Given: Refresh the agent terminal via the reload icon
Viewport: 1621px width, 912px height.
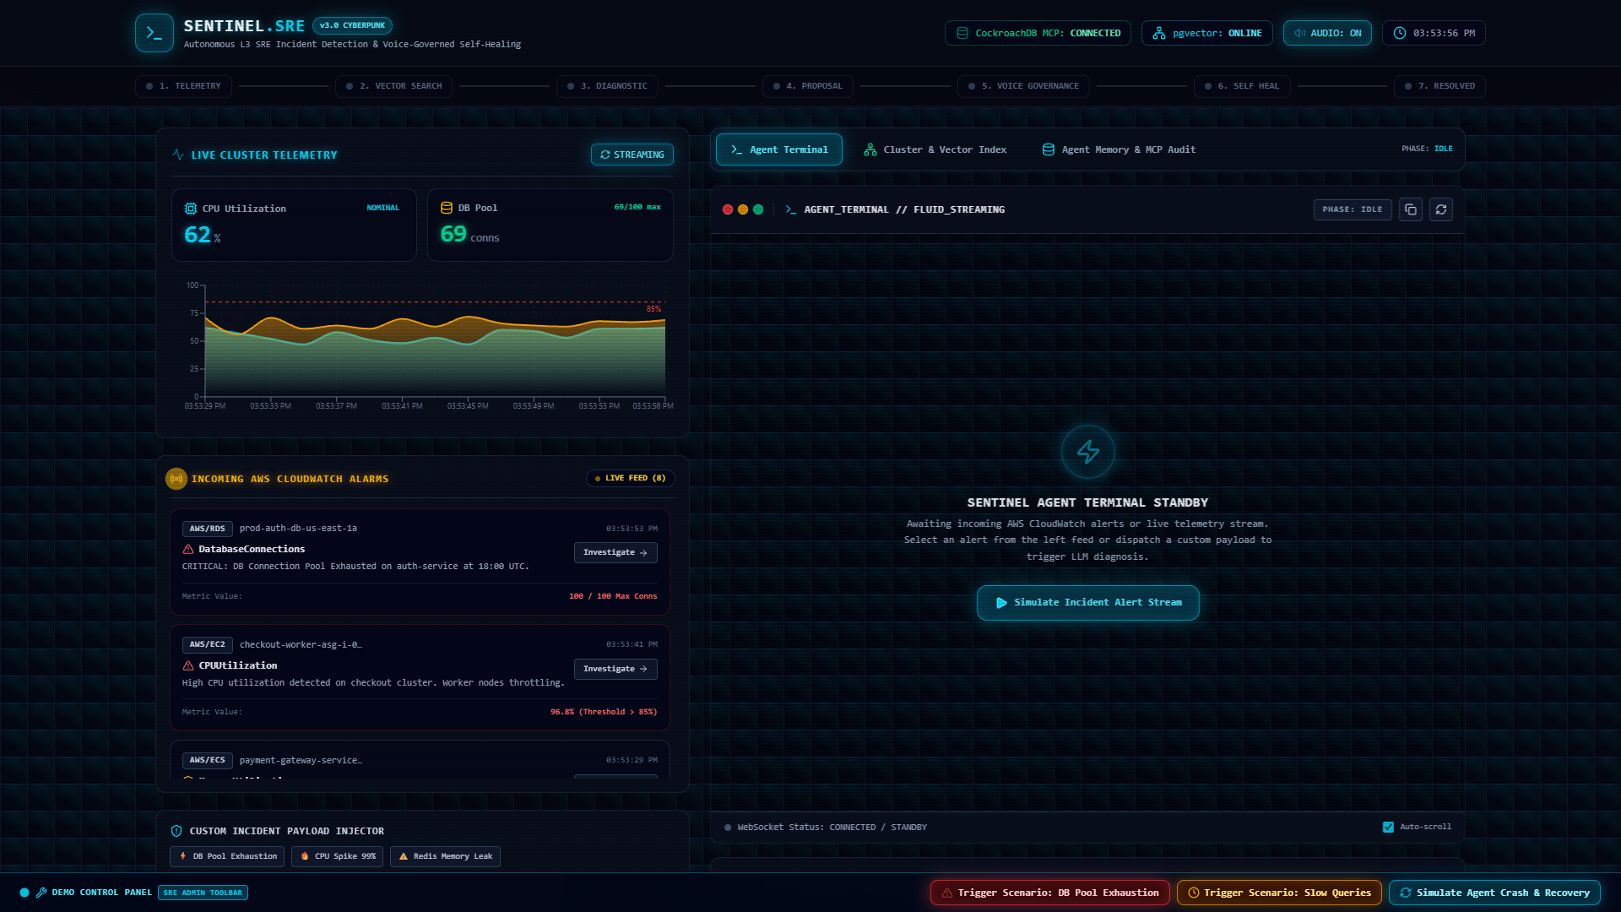Looking at the screenshot, I should coord(1441,209).
